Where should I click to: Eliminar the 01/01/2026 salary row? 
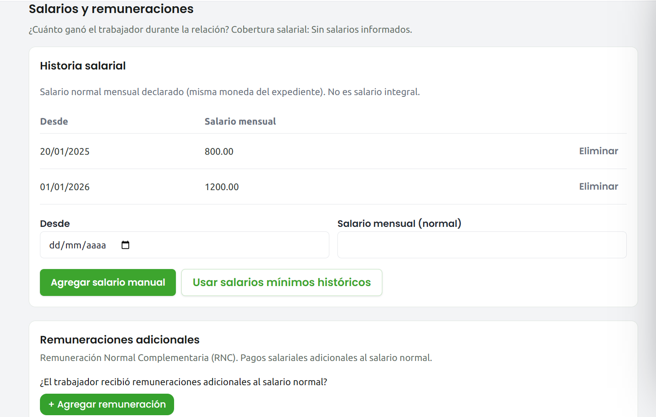click(599, 187)
